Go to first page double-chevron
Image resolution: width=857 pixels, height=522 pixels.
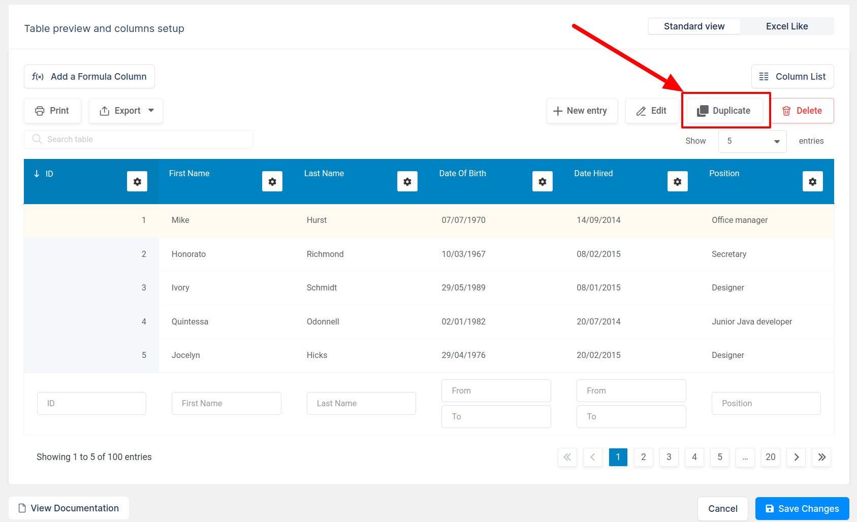click(x=567, y=457)
